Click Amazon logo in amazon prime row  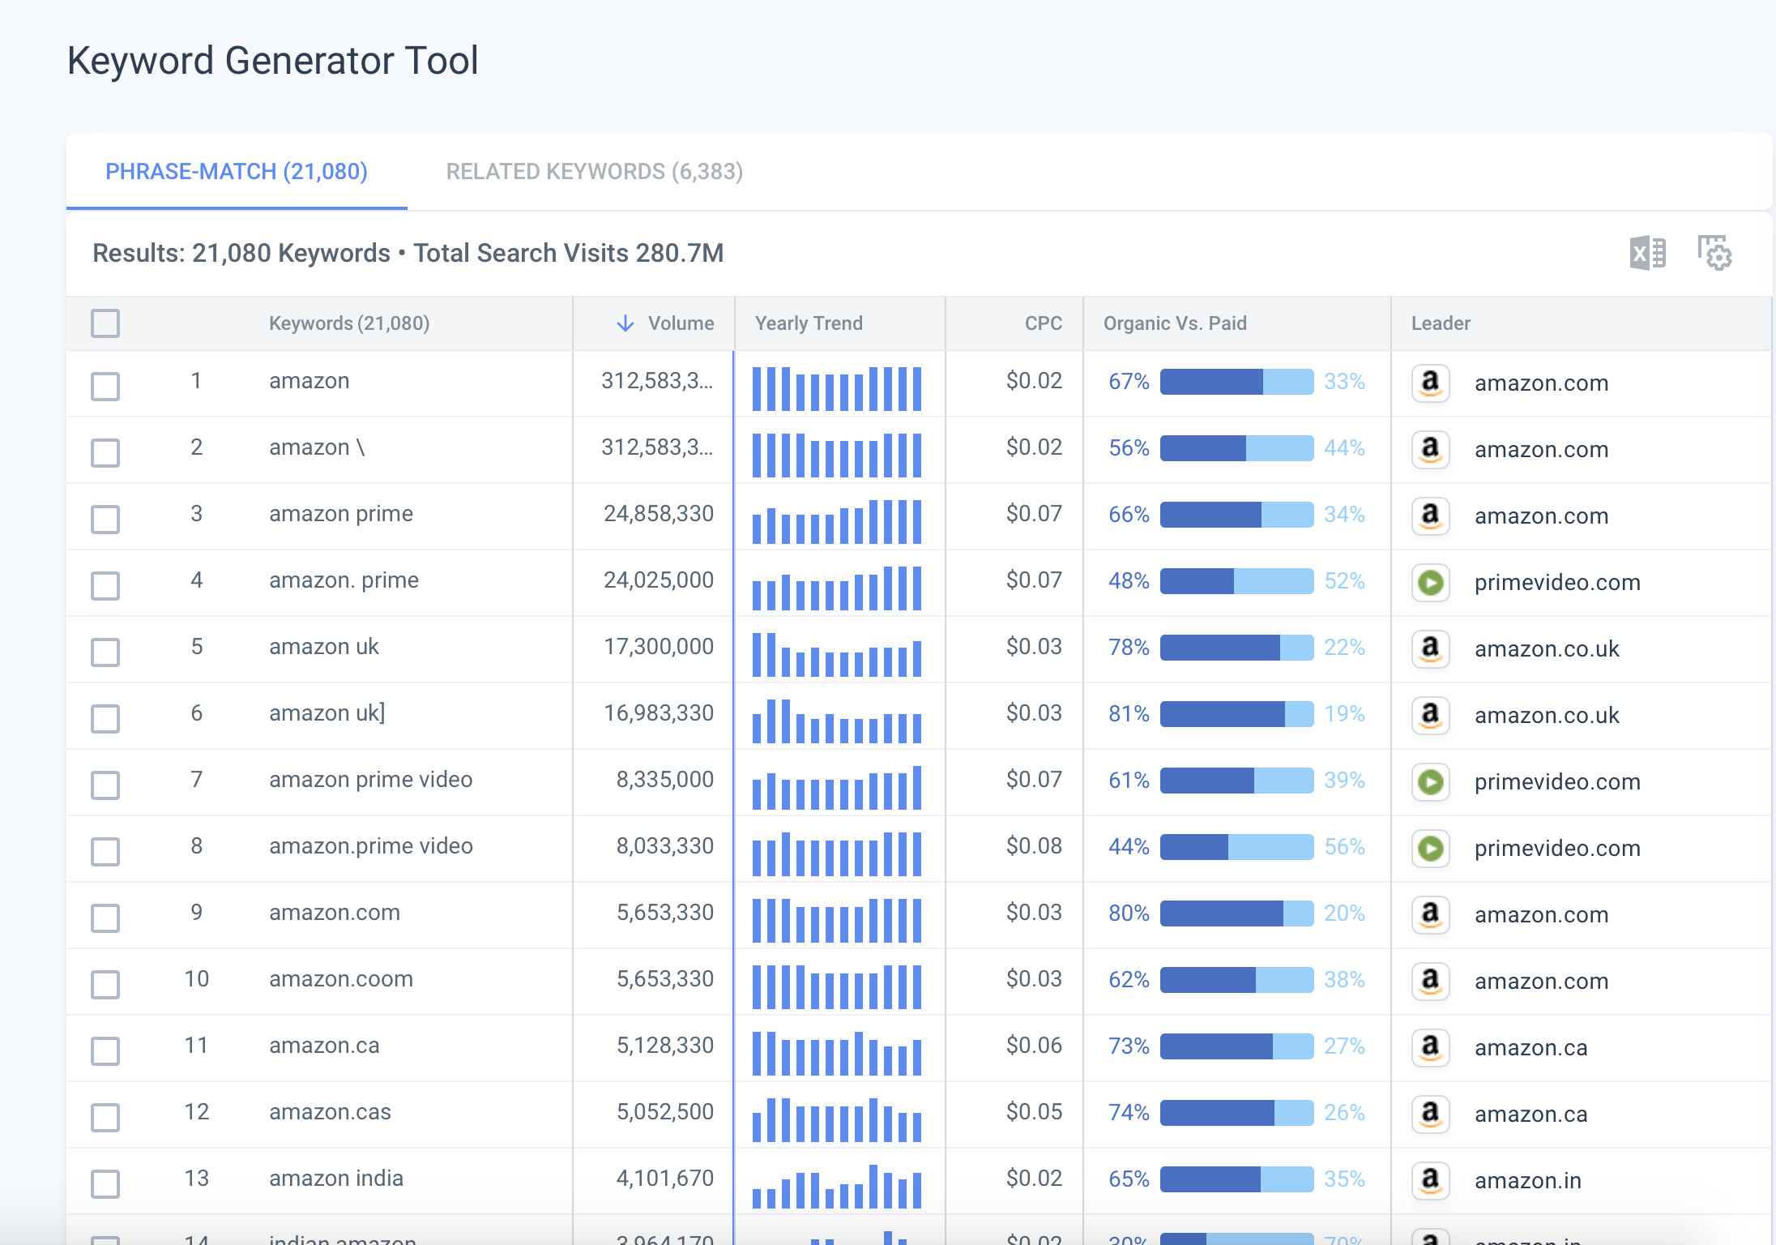pos(1431,516)
